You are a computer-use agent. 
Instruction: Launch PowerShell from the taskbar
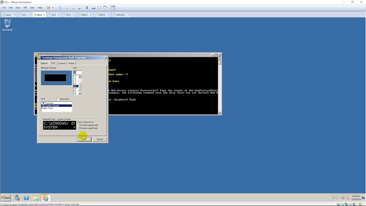[27, 198]
